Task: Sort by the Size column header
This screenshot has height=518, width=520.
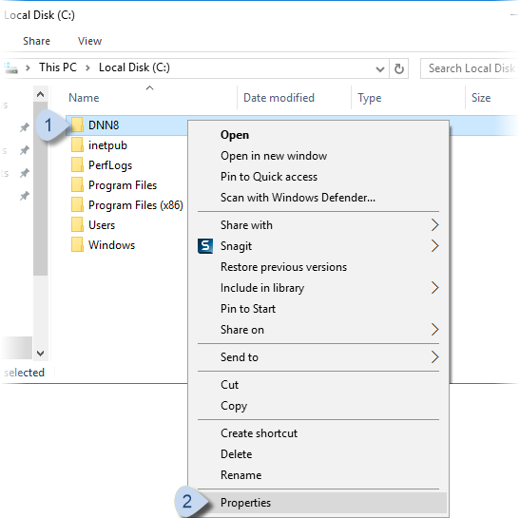Action: (481, 98)
